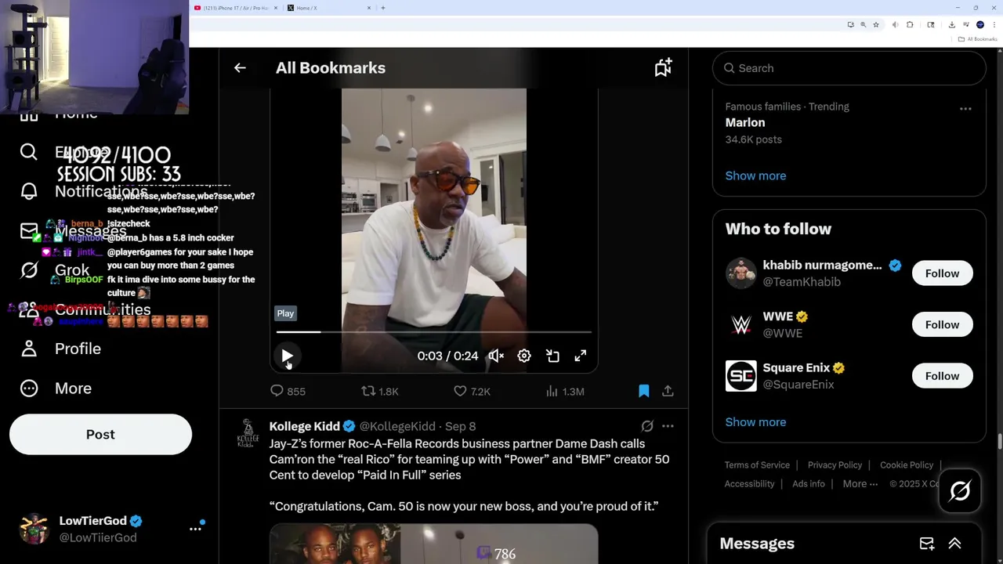Show more trending topics
This screenshot has width=1003, height=564.
click(755, 175)
